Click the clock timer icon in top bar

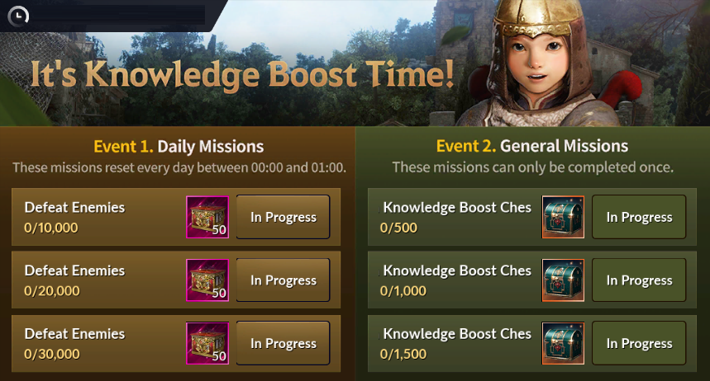point(18,16)
